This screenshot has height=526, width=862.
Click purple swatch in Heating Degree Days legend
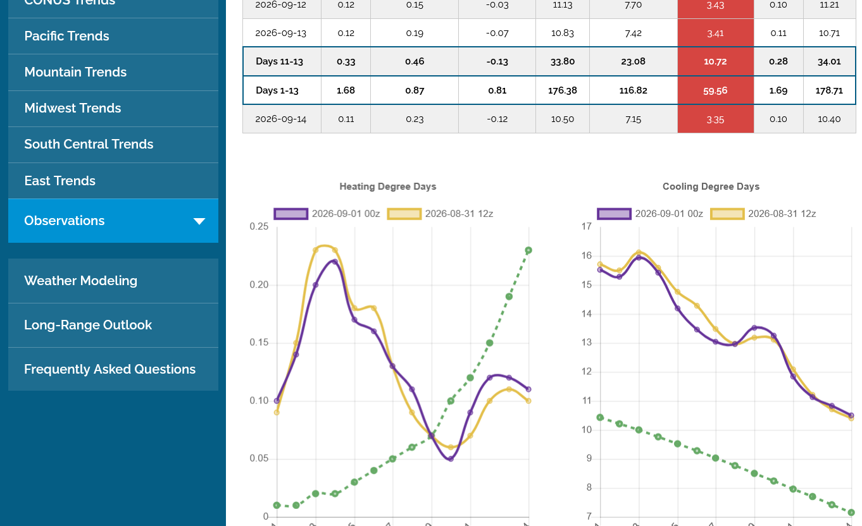coord(291,214)
